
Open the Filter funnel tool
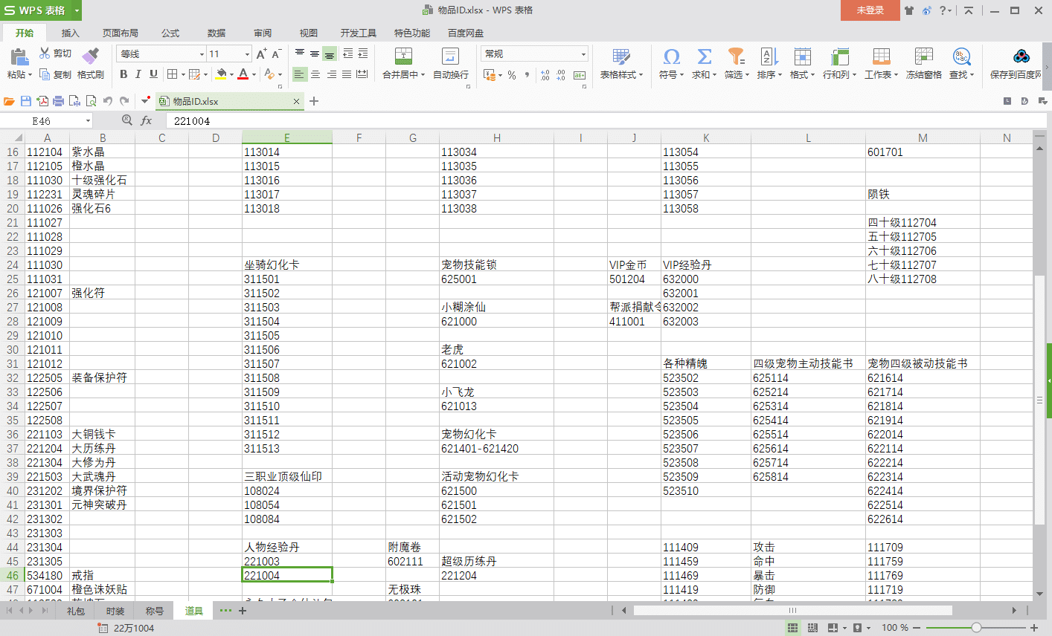click(736, 57)
